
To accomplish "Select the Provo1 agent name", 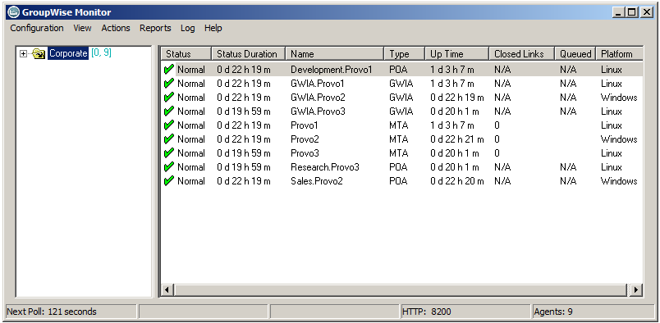I will [x=304, y=125].
